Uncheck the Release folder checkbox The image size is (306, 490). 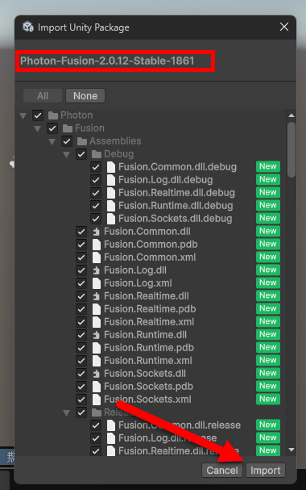click(81, 413)
